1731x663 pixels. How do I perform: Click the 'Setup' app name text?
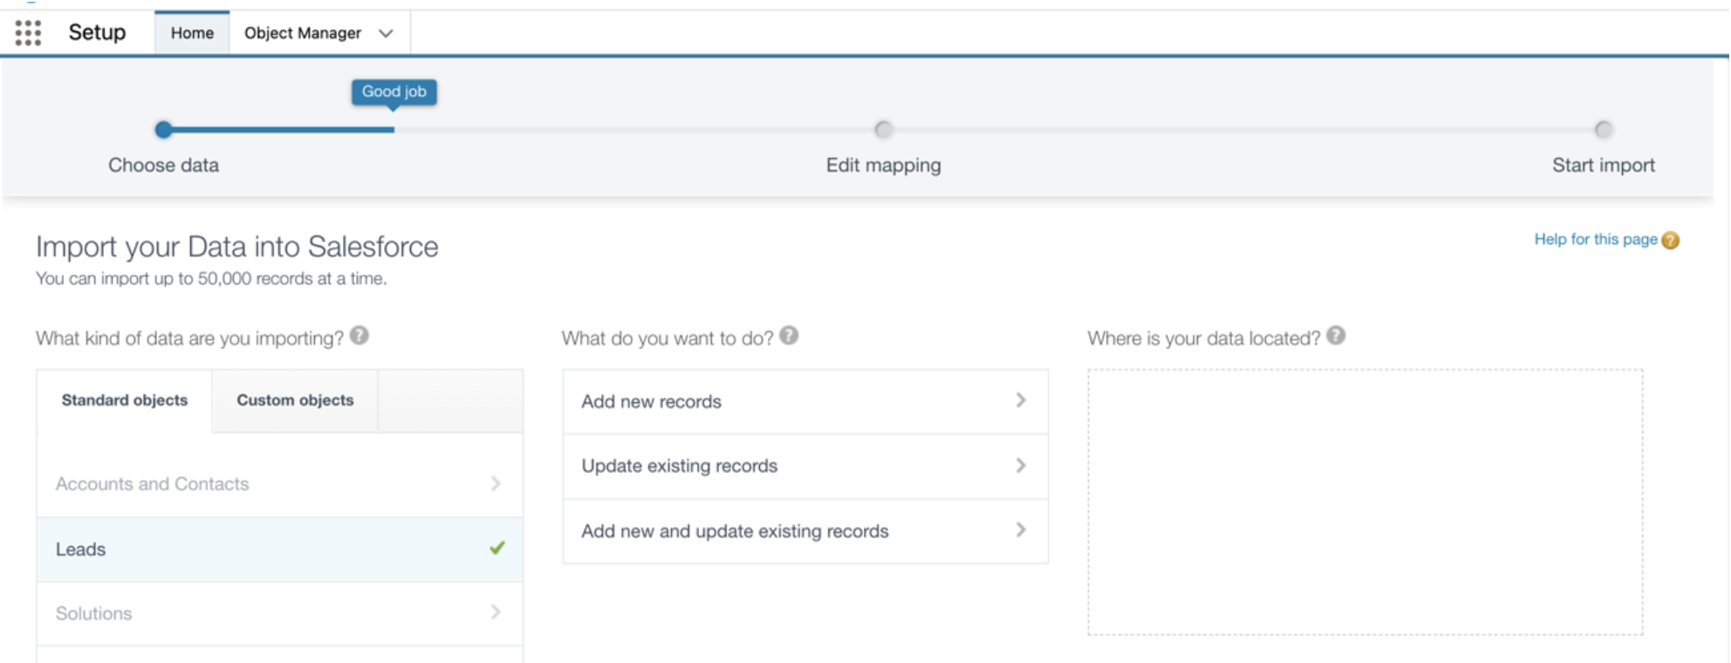pos(97,32)
